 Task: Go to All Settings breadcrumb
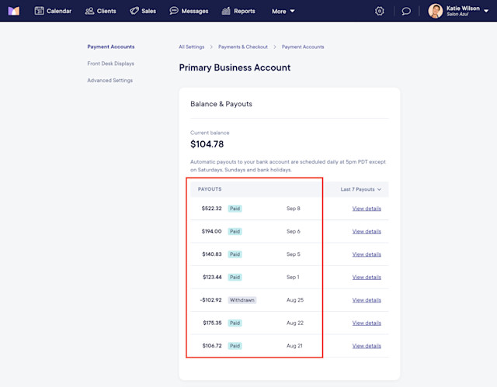tap(192, 47)
